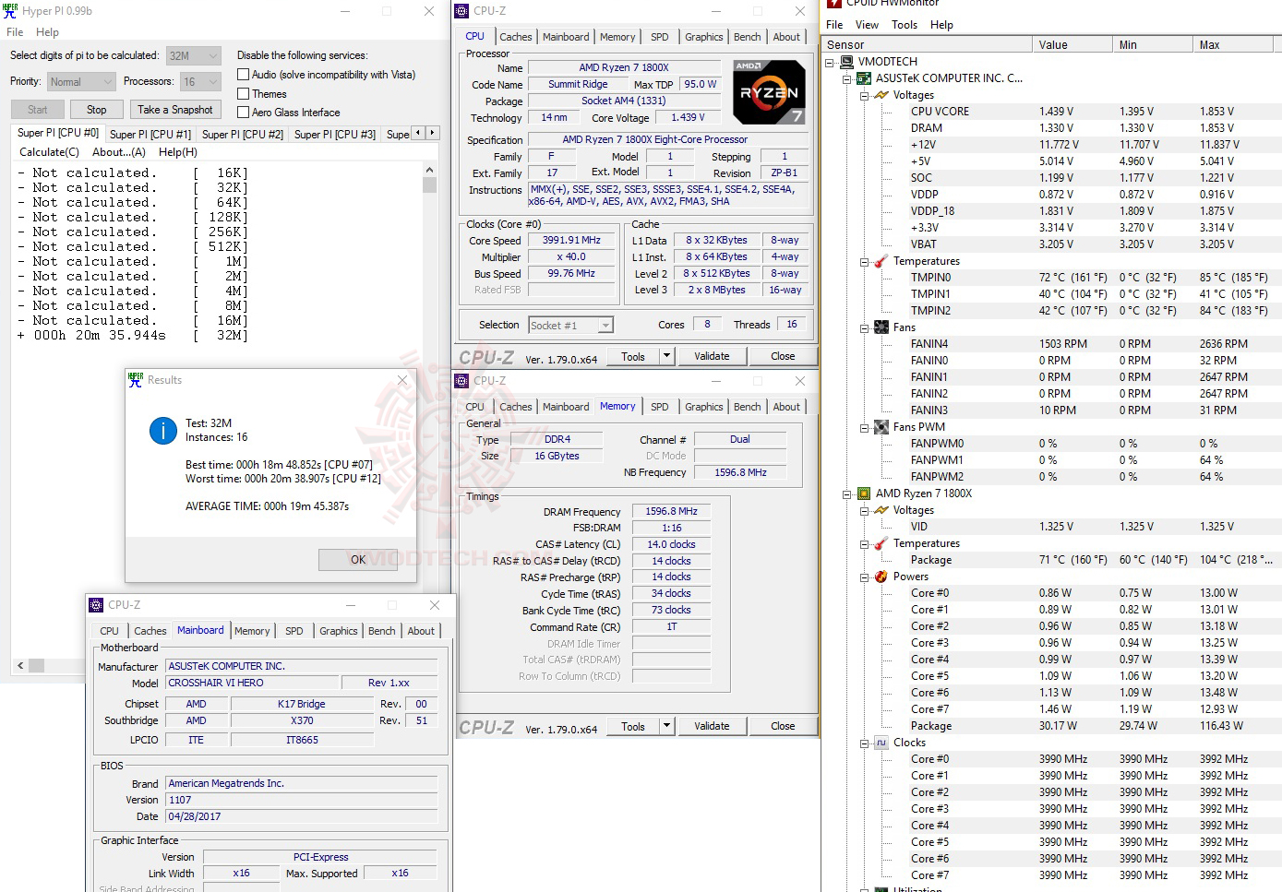Open the View menu in HWMonitor
The image size is (1282, 892).
tap(867, 25)
